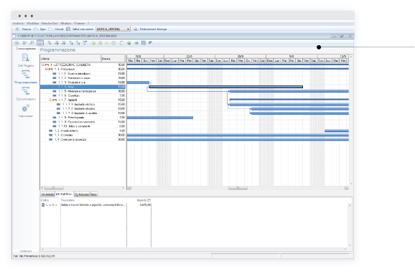
Task: Select activity row 1.1.10
Action: click(83, 126)
